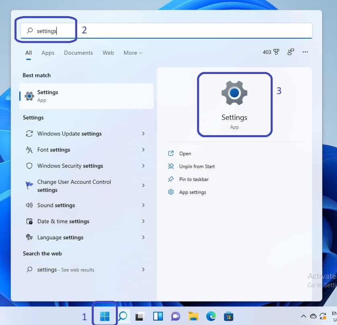Click the Date & time calendar icon
This screenshot has width=337, height=325.
coord(29,221)
